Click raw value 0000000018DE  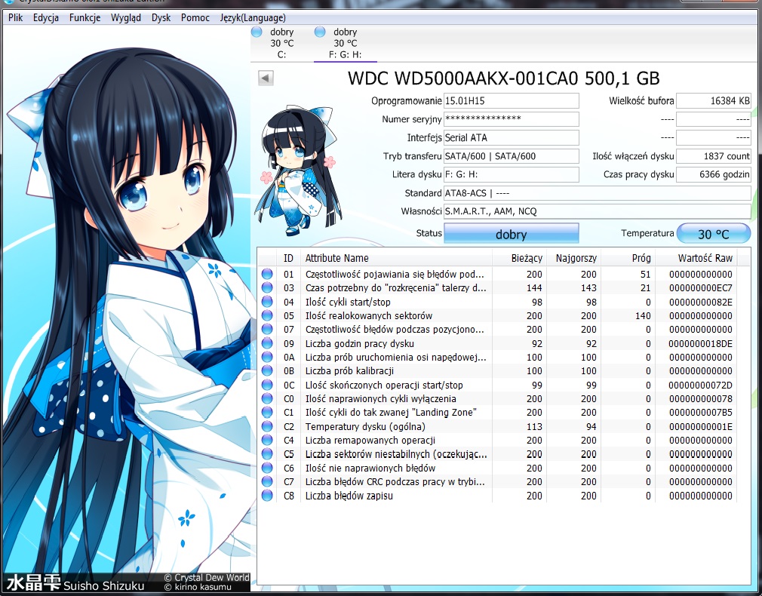click(x=700, y=343)
